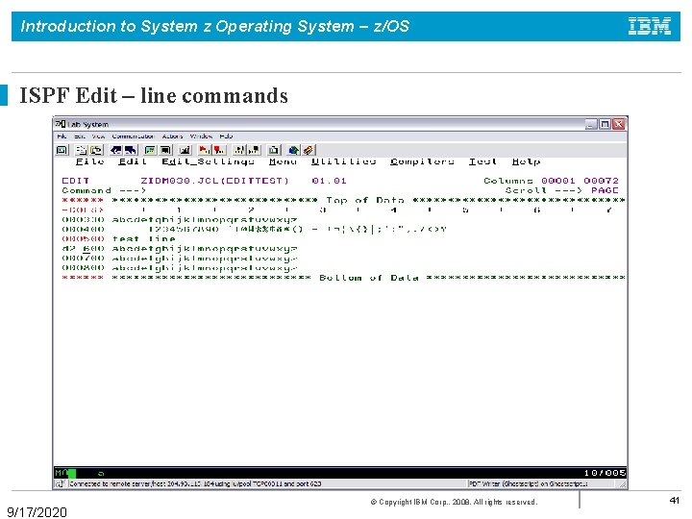
Task: Select ISPF action bar Menu
Action: coord(283,161)
